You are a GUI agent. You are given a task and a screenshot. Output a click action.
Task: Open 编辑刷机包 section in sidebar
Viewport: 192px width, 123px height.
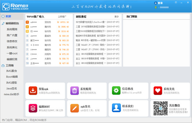[x=12, y=23]
